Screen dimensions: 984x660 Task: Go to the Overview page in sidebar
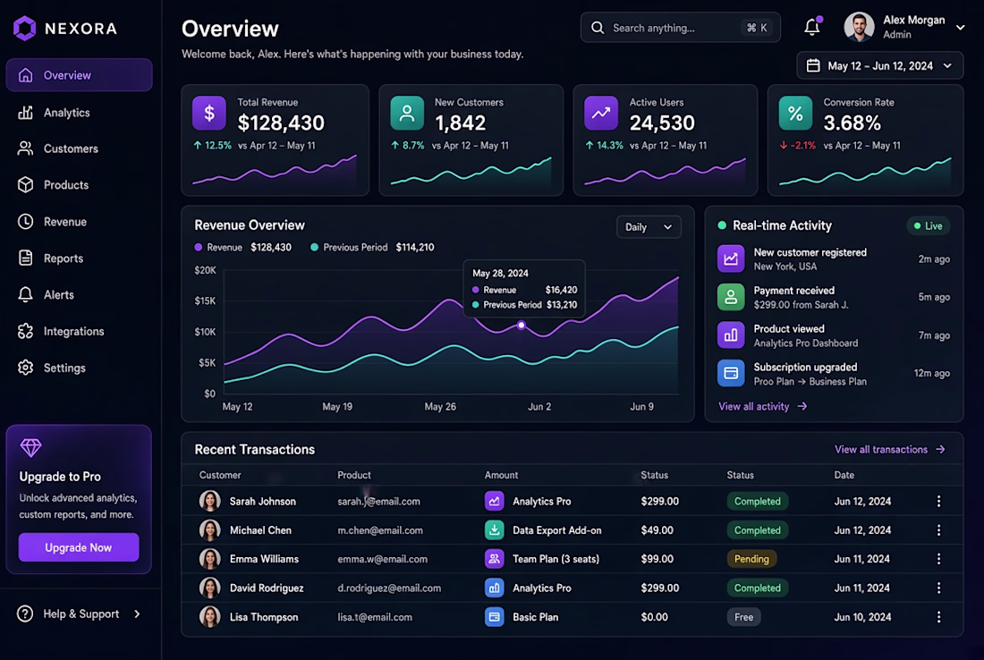[79, 75]
